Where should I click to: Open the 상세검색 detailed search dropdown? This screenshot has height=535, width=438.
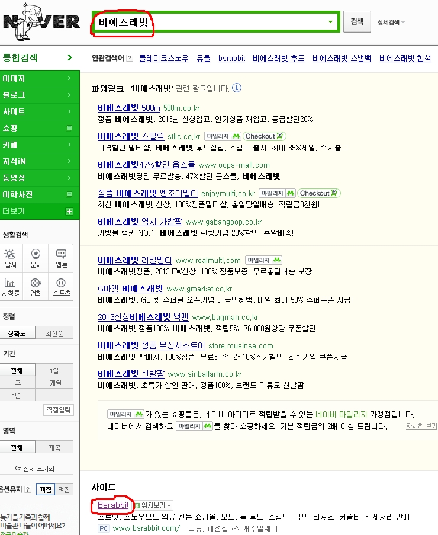[391, 22]
